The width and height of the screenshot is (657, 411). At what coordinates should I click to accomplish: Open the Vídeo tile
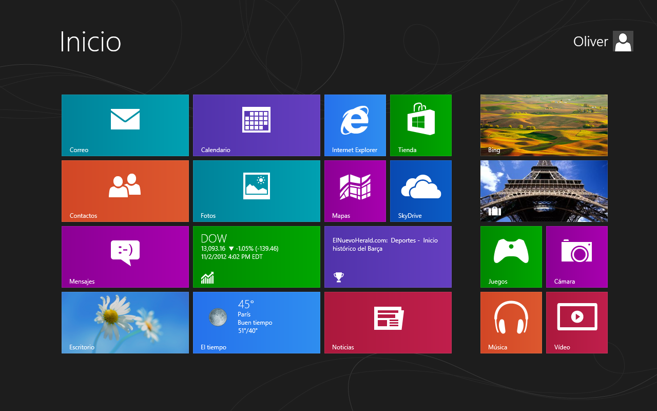coord(577,323)
